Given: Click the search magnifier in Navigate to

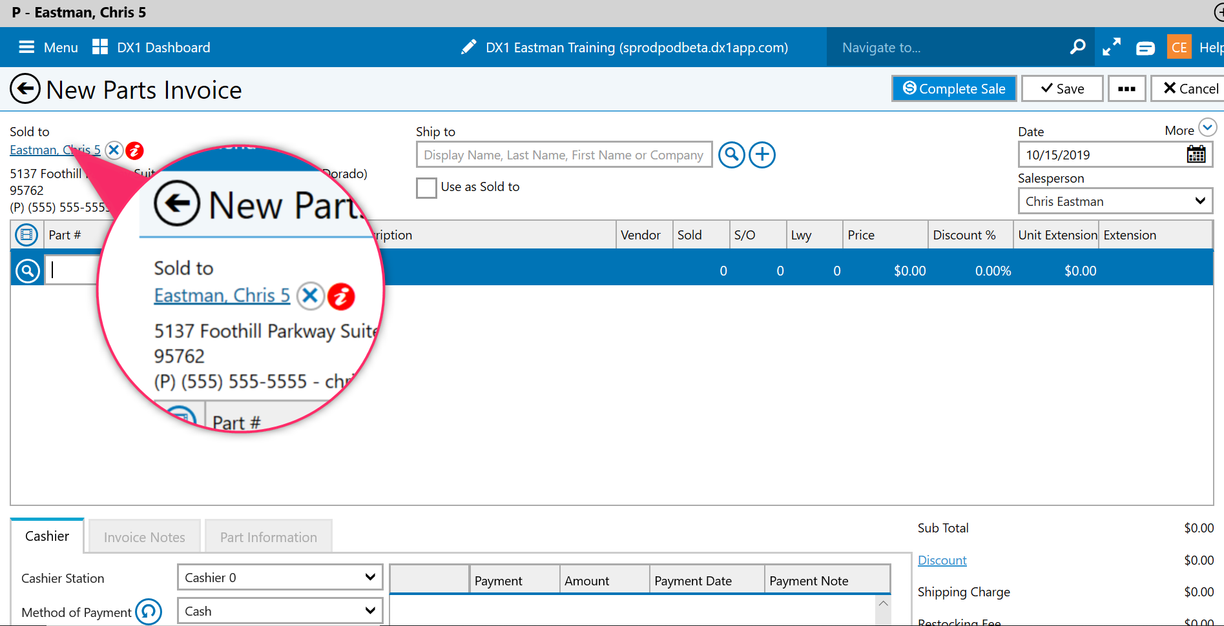Looking at the screenshot, I should (1077, 47).
